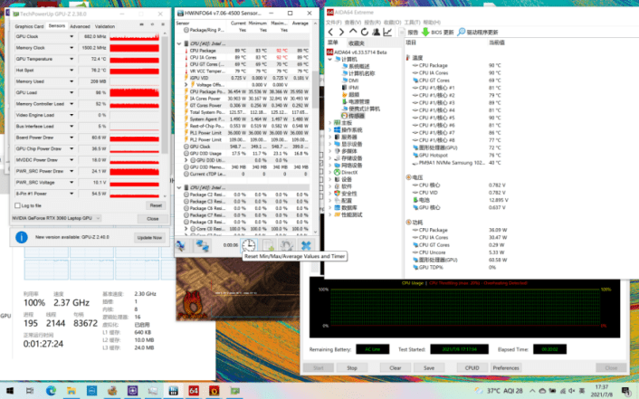Click the user profile icon in AIDA64 toolbar
Image resolution: width=639 pixels, height=399 pixels.
tap(376, 32)
